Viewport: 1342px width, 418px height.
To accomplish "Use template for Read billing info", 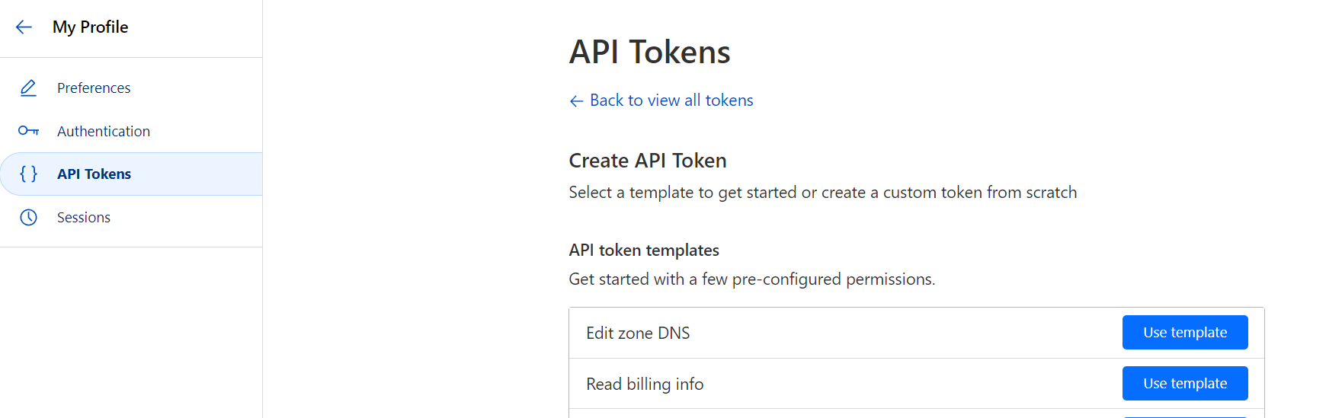I will coord(1184,384).
